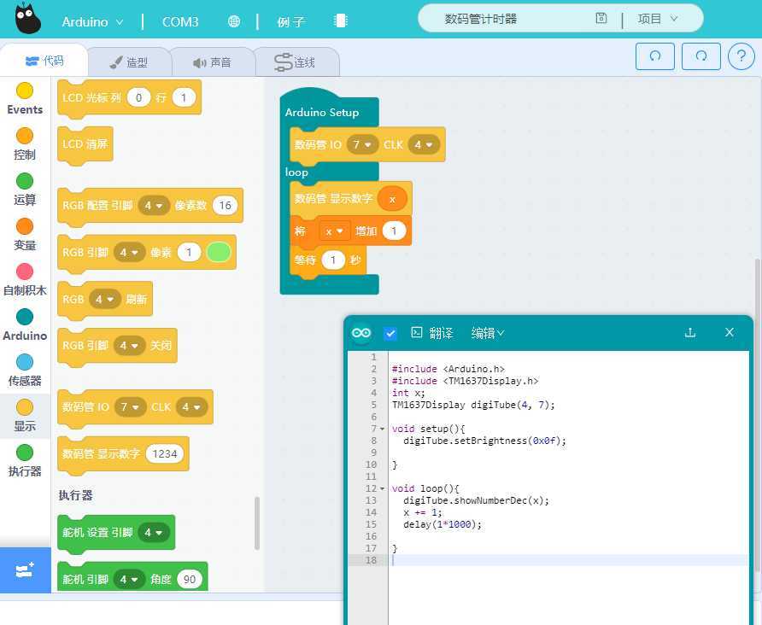762x625 pixels.
Task: Click the Arduino Setup hat block
Action: [x=322, y=112]
